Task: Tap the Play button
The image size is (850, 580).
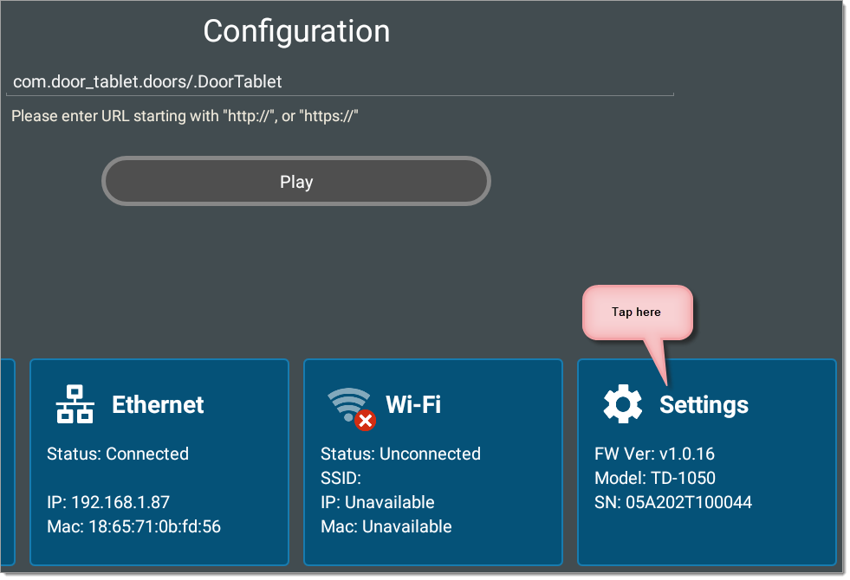Action: coord(296,182)
